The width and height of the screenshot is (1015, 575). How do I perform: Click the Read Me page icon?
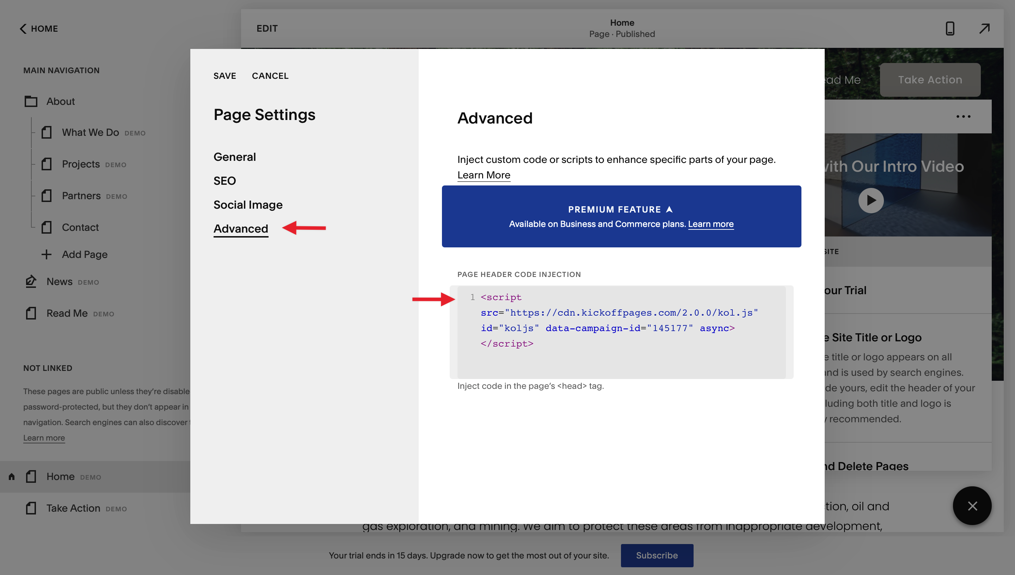[31, 313]
